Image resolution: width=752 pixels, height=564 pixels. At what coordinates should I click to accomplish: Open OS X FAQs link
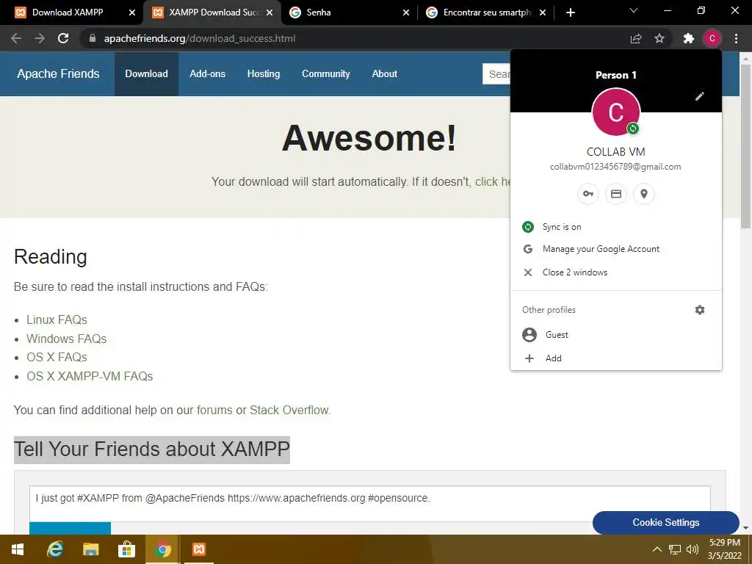[x=57, y=358]
